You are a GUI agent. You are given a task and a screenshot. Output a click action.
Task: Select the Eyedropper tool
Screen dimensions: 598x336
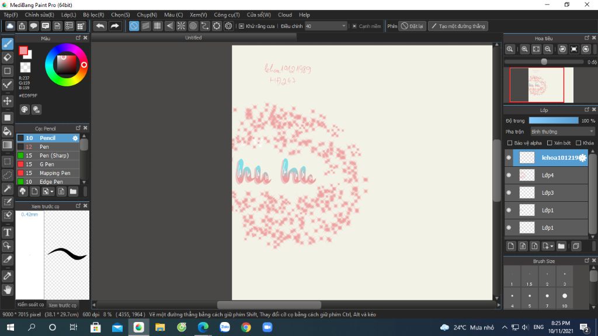(7, 276)
